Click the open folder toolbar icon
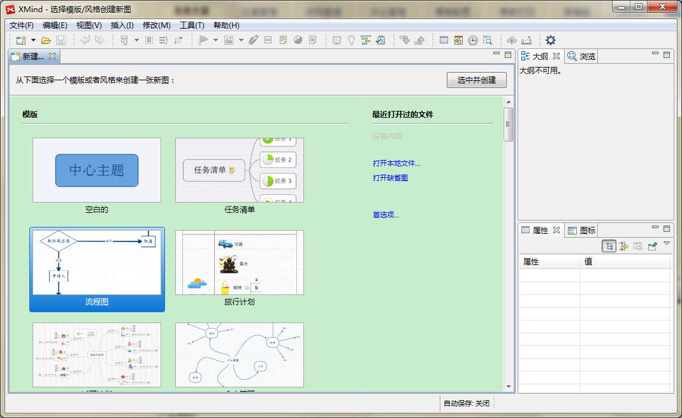The image size is (682, 418). tap(46, 40)
